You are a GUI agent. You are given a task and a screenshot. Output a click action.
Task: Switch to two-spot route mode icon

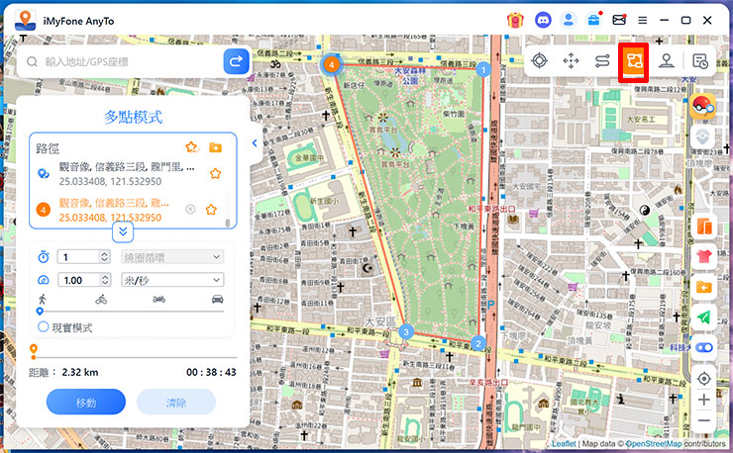tap(602, 61)
